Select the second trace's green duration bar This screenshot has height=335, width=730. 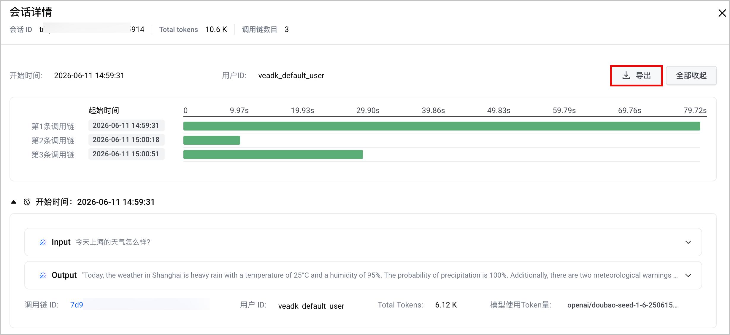[x=212, y=140]
